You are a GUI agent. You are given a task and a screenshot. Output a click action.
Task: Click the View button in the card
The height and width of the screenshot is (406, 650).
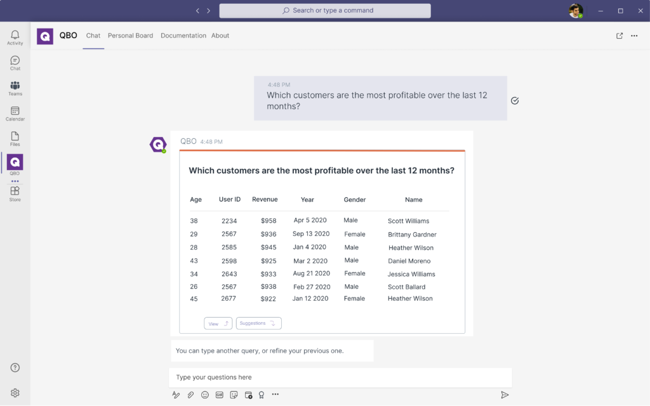tap(218, 324)
